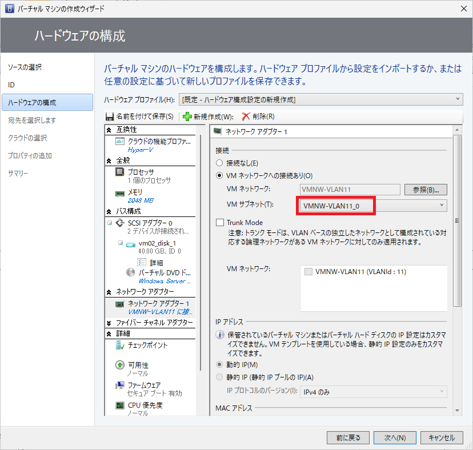The width and height of the screenshot is (473, 450).
Task: Go to the 宛先を選択します wizard step
Action: pyautogui.click(x=32, y=120)
